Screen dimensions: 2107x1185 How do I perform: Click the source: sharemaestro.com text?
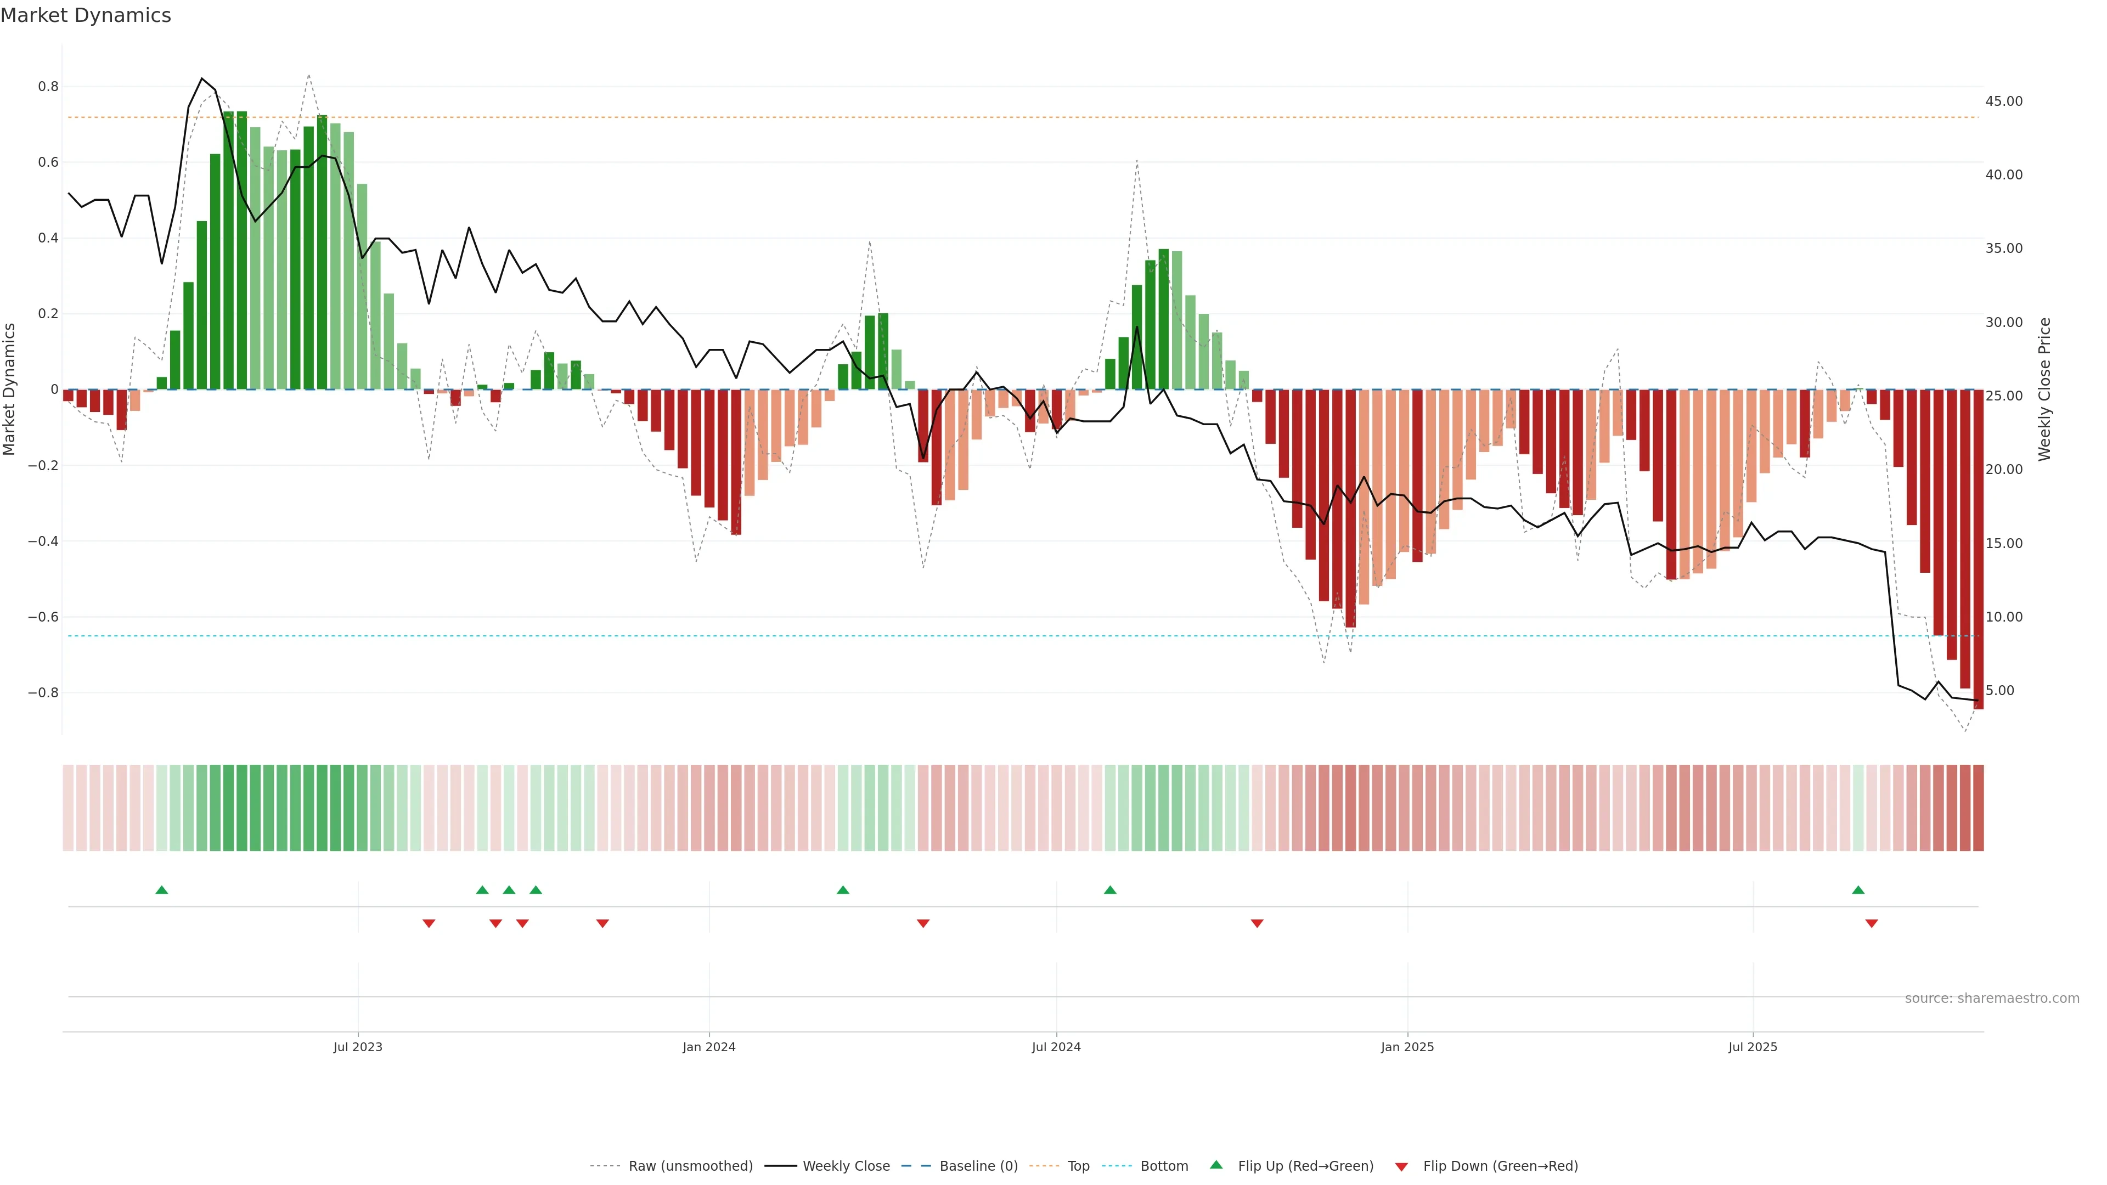pyautogui.click(x=1992, y=998)
